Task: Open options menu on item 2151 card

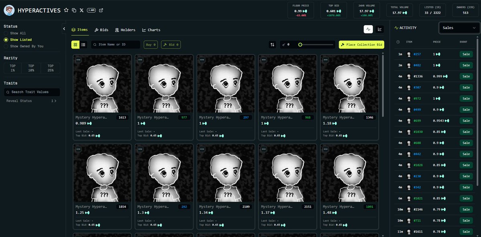Action: coord(264,149)
